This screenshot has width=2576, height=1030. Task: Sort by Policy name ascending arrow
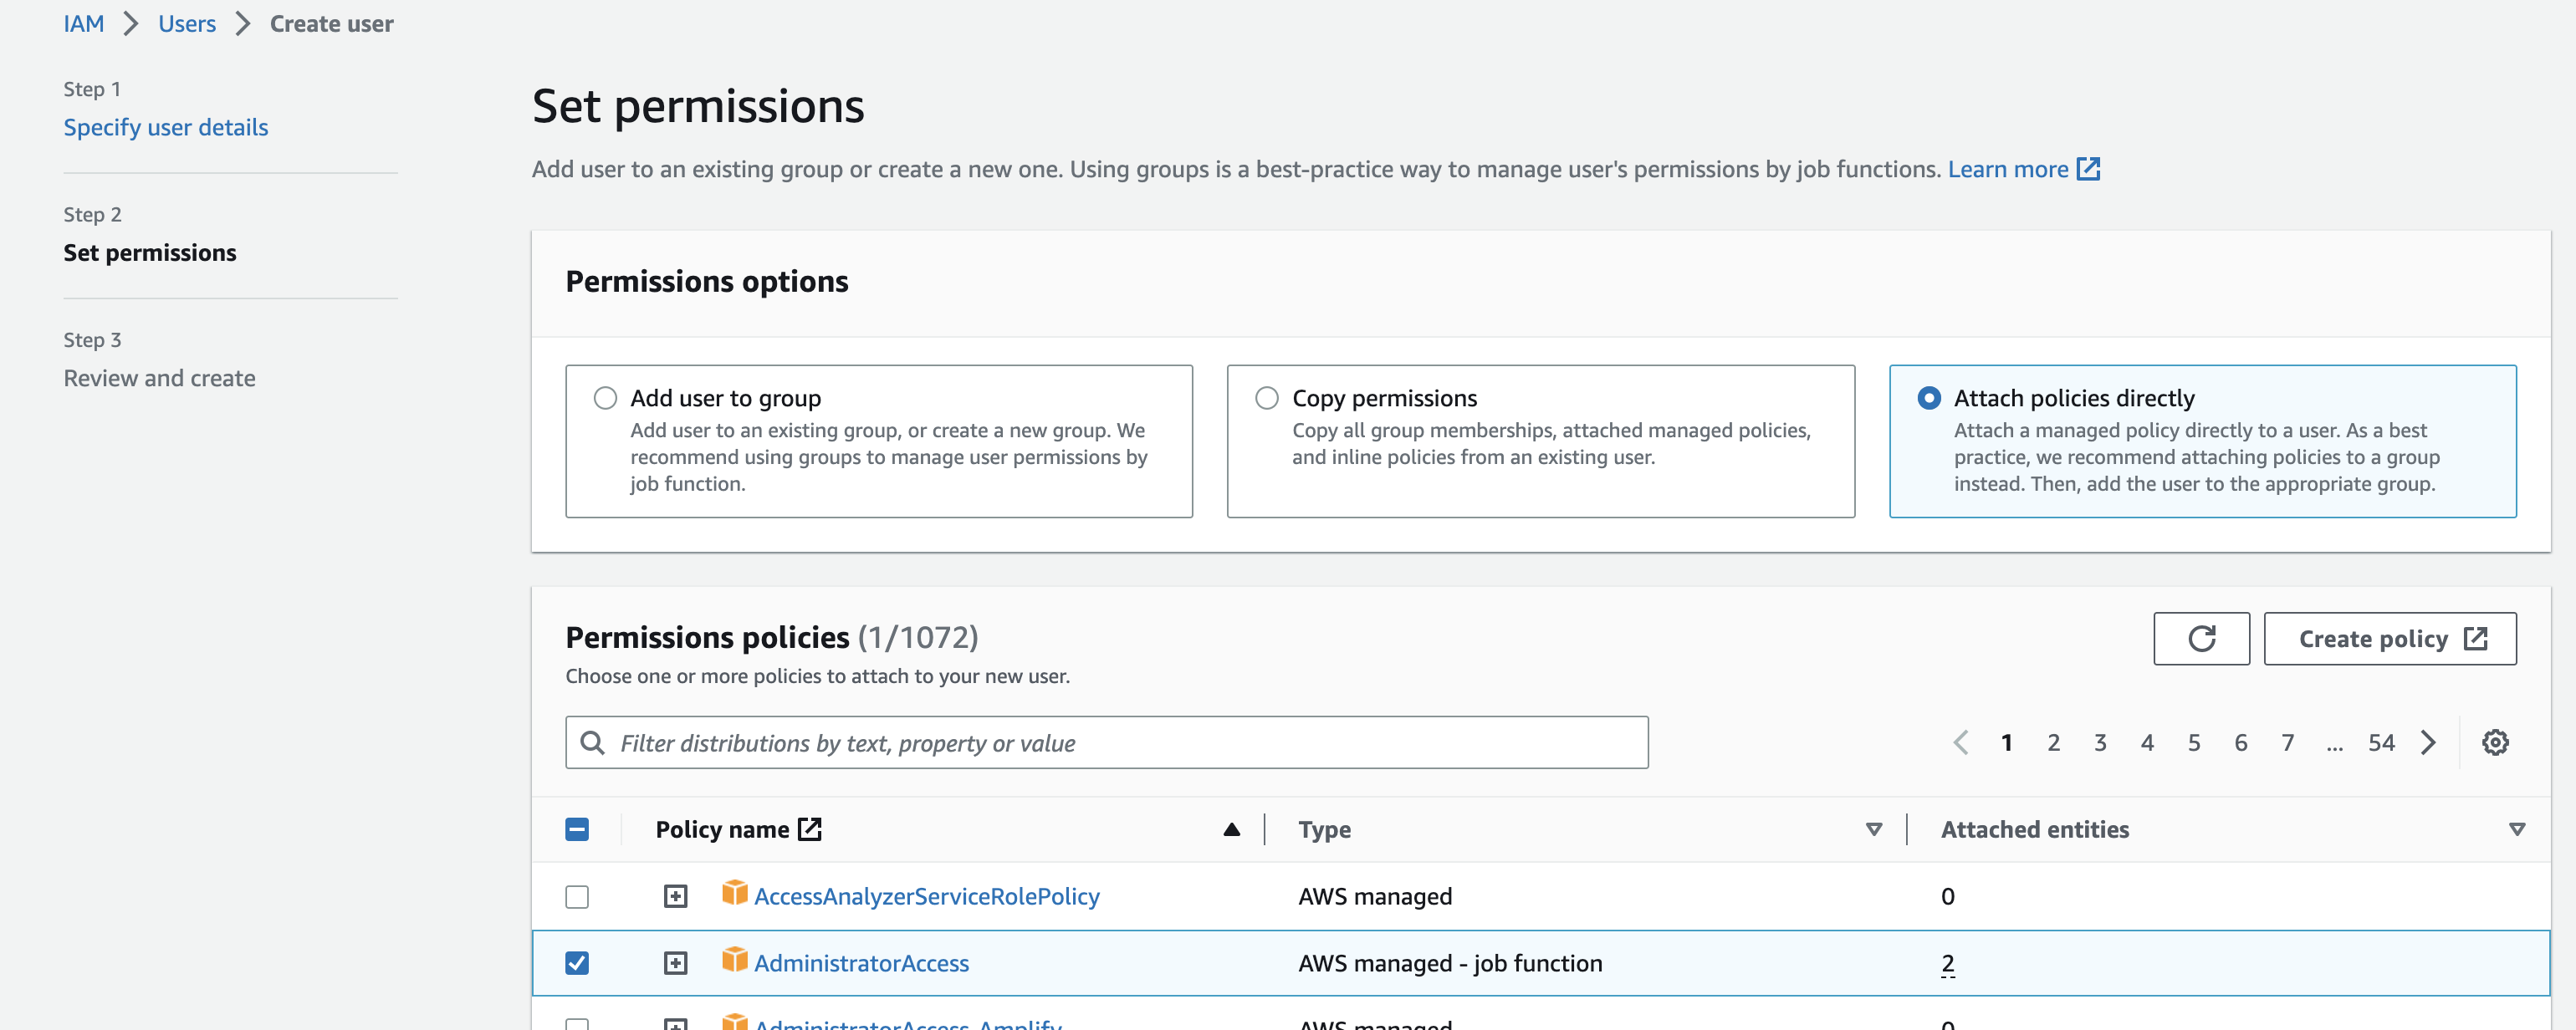(x=1232, y=829)
